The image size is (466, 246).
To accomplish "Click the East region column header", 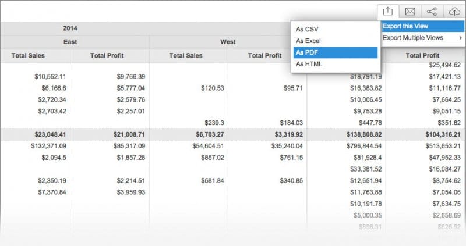I will coord(70,42).
